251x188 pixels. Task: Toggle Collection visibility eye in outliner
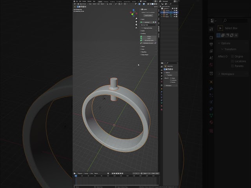point(175,9)
